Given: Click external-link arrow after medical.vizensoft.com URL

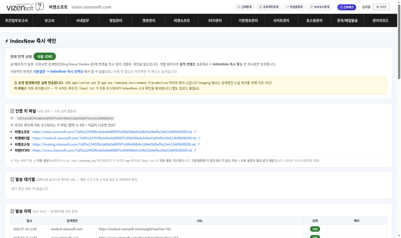Looking at the screenshot, I should (x=199, y=138).
